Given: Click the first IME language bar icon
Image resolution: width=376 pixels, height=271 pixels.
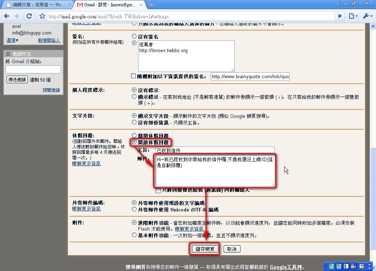Looking at the screenshot, I should (332, 266).
